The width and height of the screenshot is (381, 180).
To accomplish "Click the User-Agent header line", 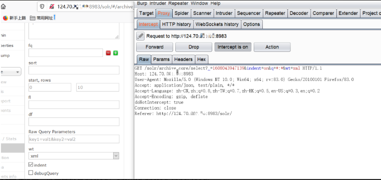I will click(x=244, y=79).
